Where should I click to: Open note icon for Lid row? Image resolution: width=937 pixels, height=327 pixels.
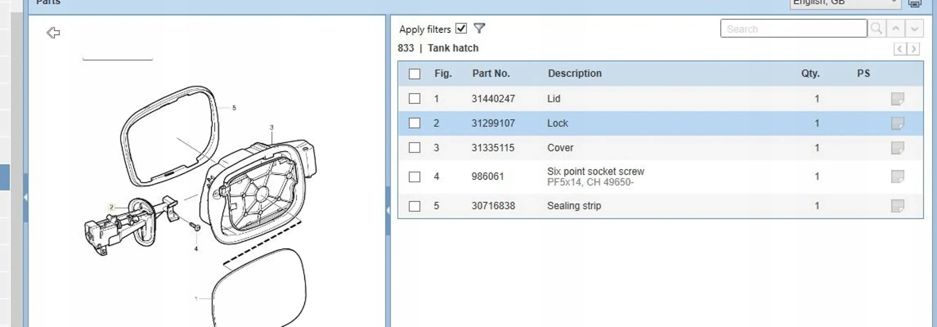[x=897, y=99]
